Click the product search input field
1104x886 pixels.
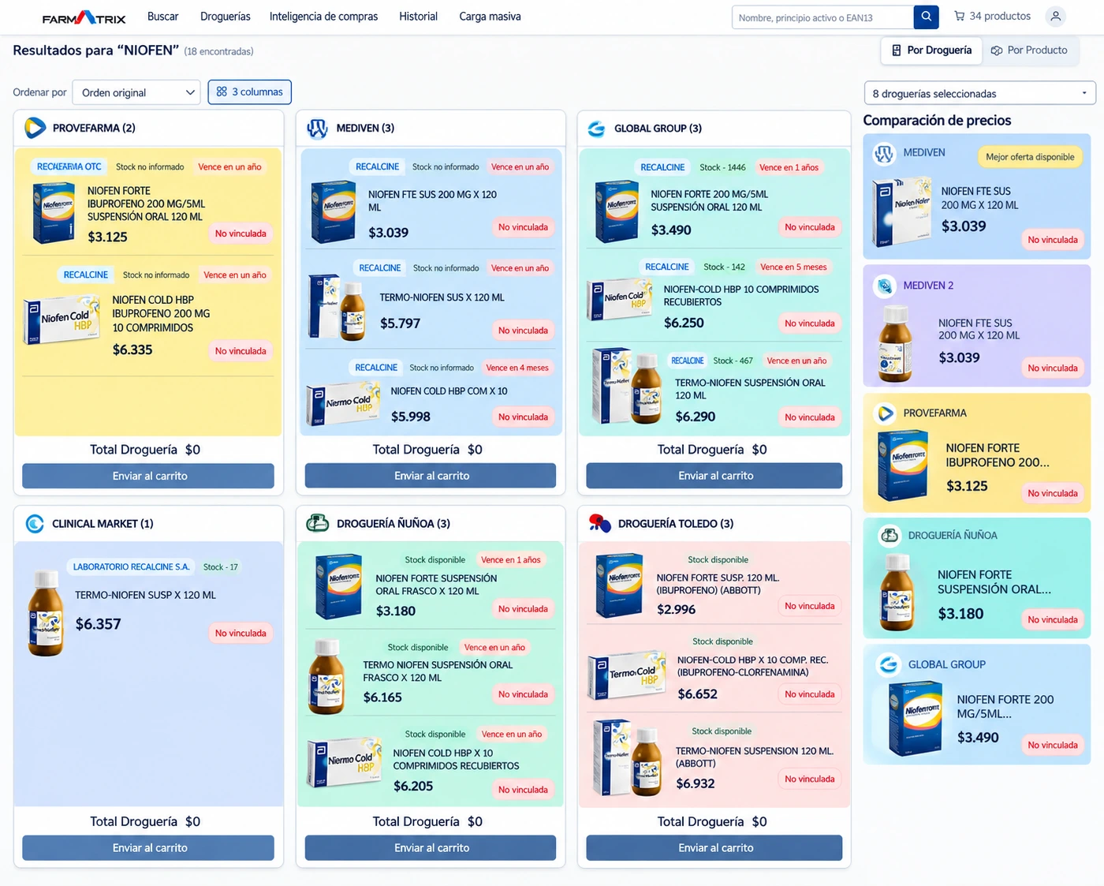click(822, 17)
